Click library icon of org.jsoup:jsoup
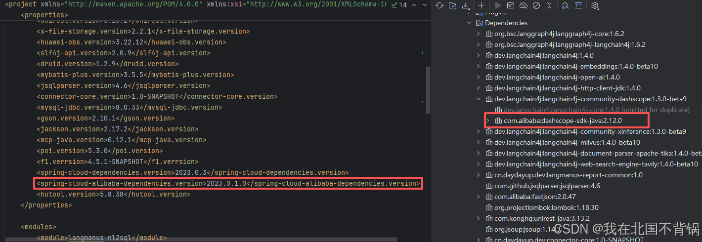The image size is (702, 242). click(489, 229)
